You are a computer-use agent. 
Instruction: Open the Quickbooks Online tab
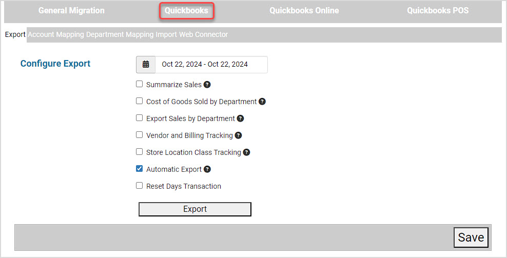(304, 11)
